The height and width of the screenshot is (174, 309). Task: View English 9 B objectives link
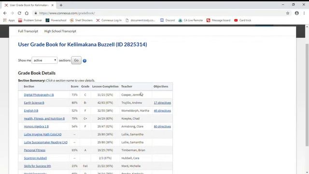[162, 111]
